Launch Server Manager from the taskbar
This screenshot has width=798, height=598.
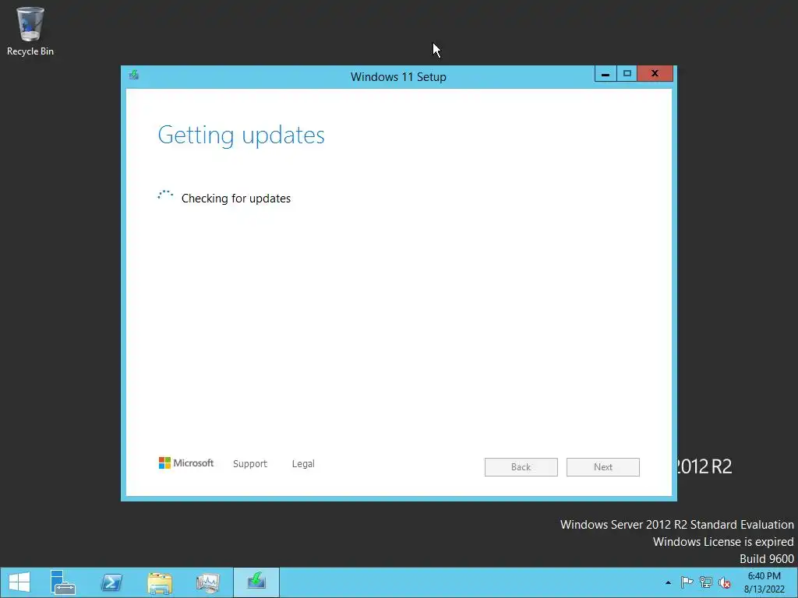click(x=62, y=582)
